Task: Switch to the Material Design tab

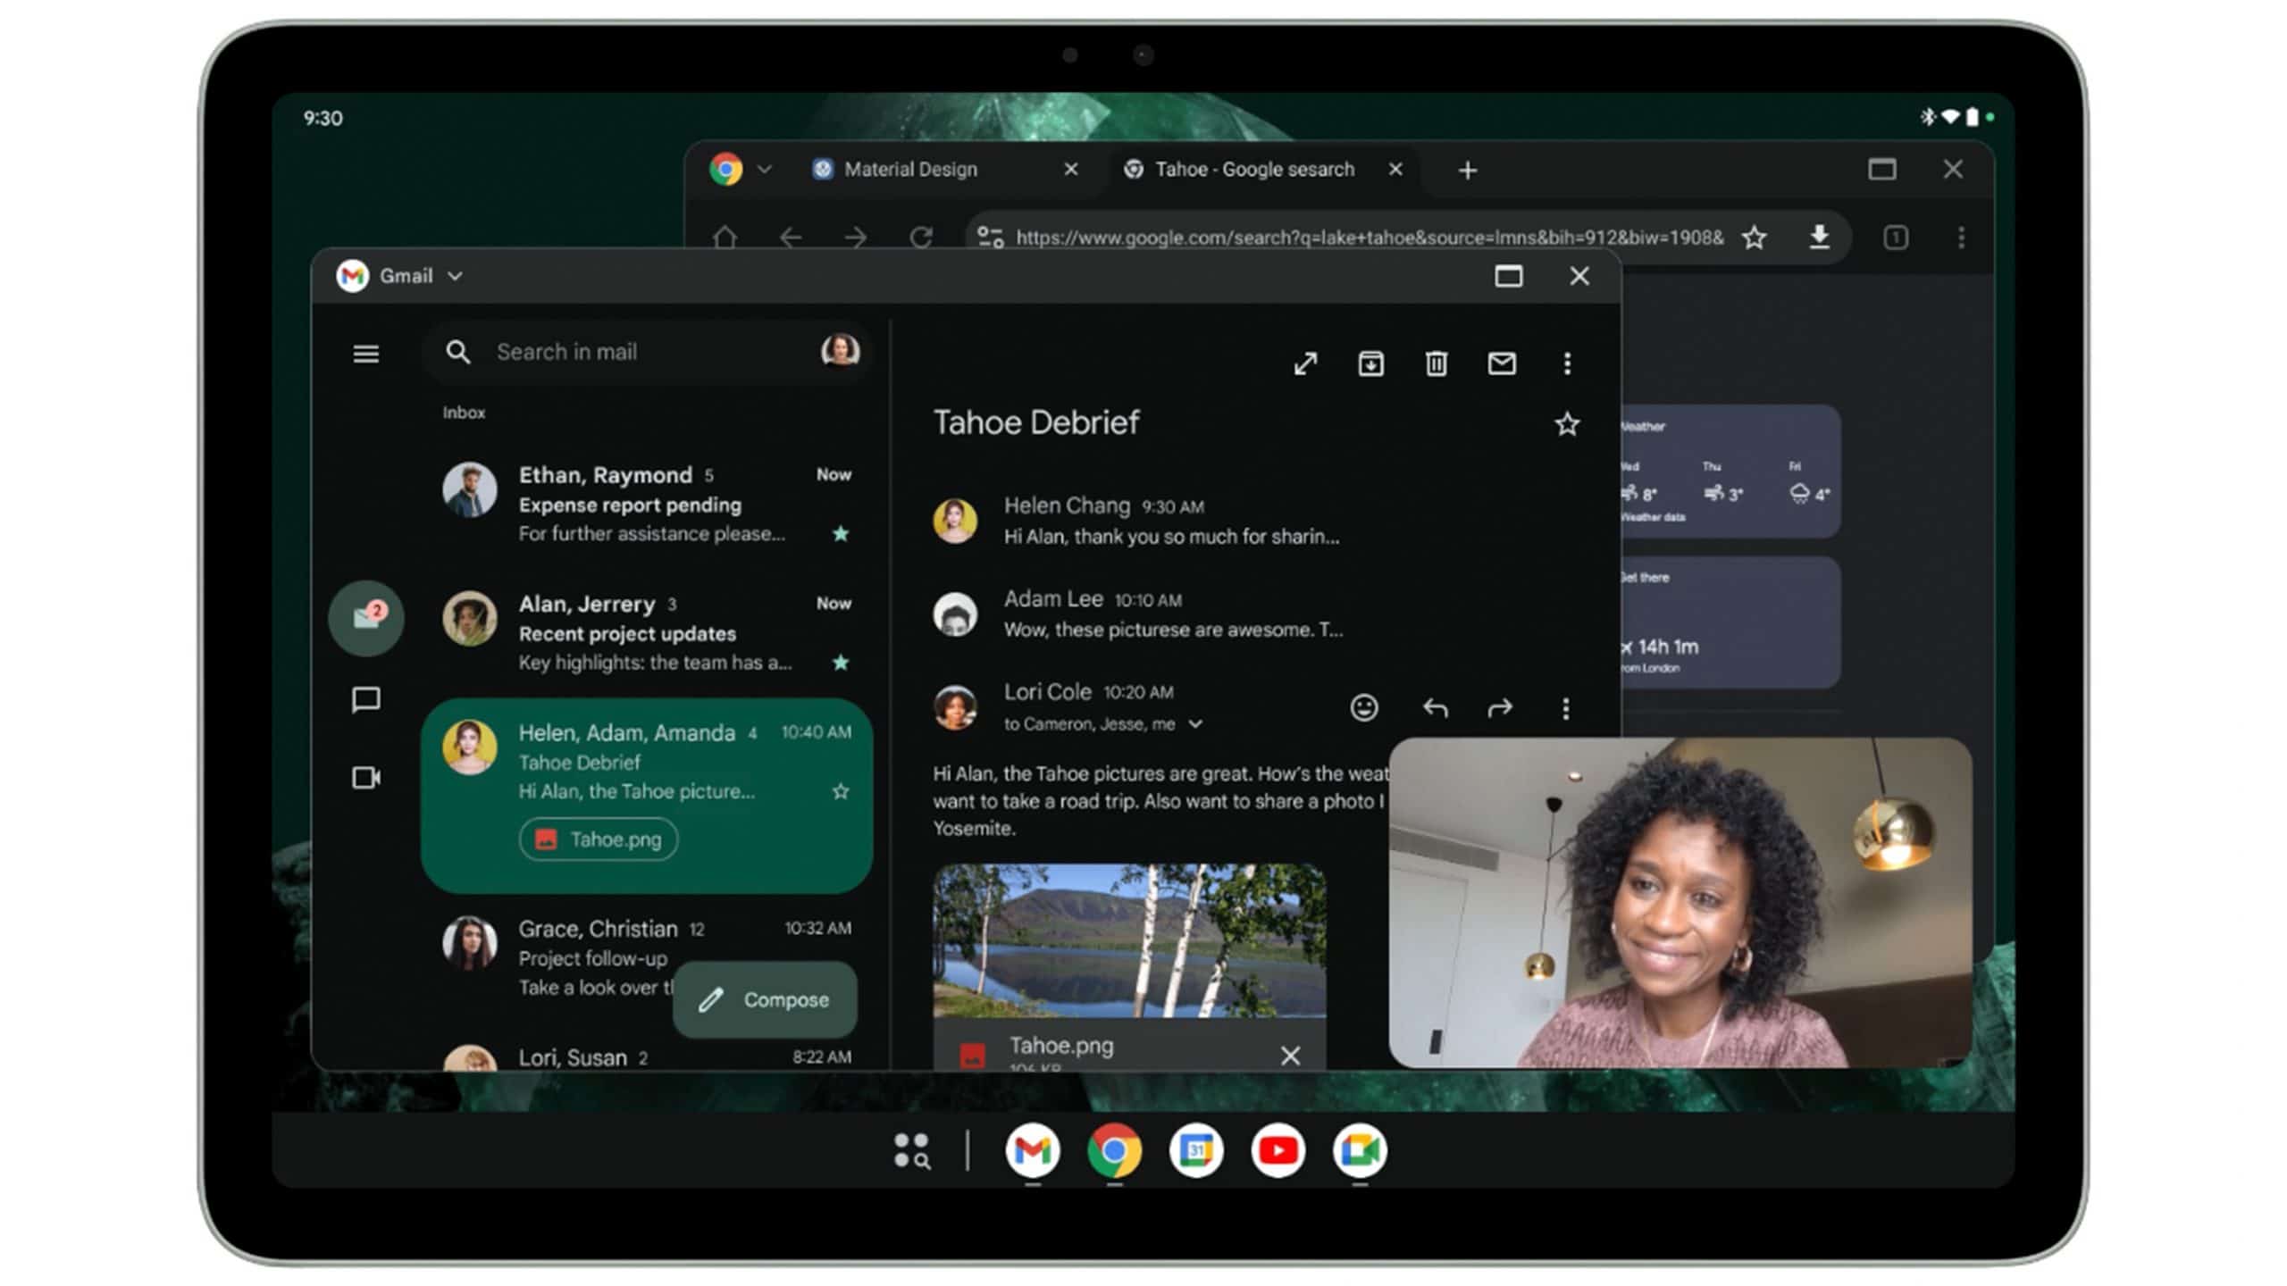Action: pos(911,169)
